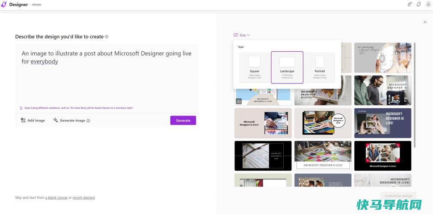Screen dimensions: 433x214
Task: Select the black design with blueprint photo
Action: (263, 156)
